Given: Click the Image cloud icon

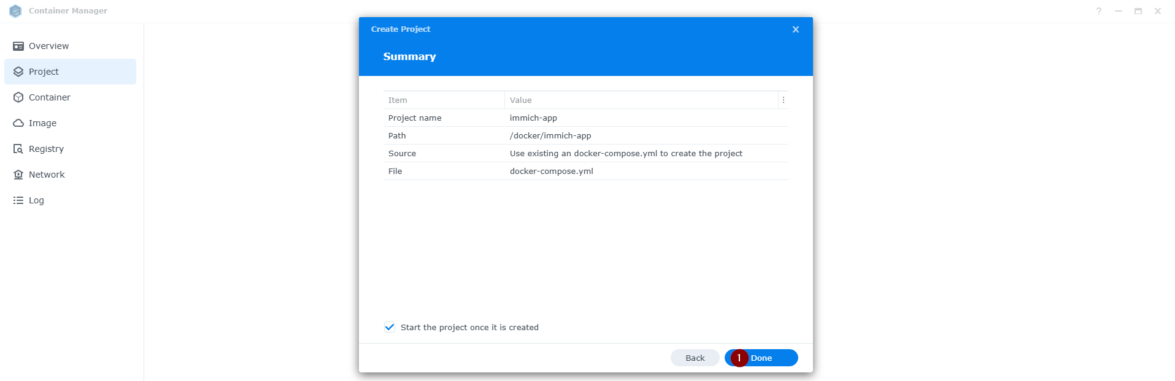Looking at the screenshot, I should point(18,123).
